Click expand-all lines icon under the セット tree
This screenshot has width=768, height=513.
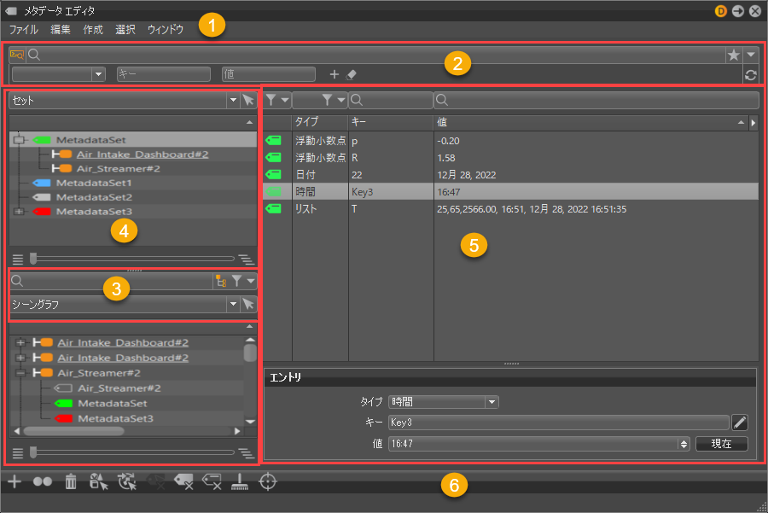point(246,259)
